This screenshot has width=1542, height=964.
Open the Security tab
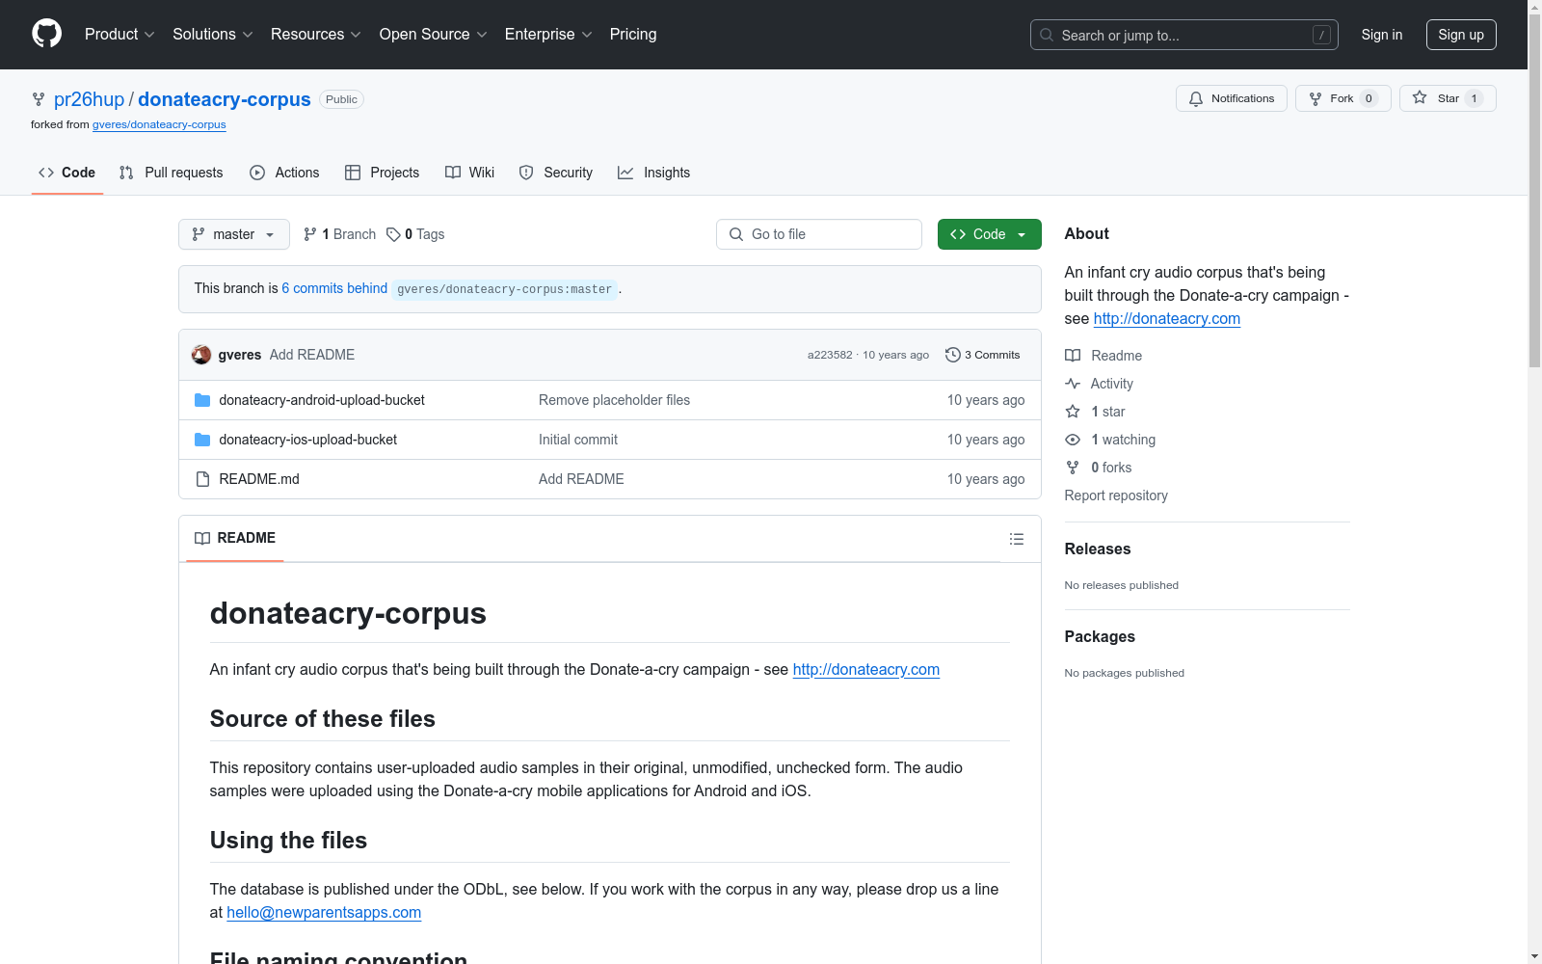pos(555,173)
